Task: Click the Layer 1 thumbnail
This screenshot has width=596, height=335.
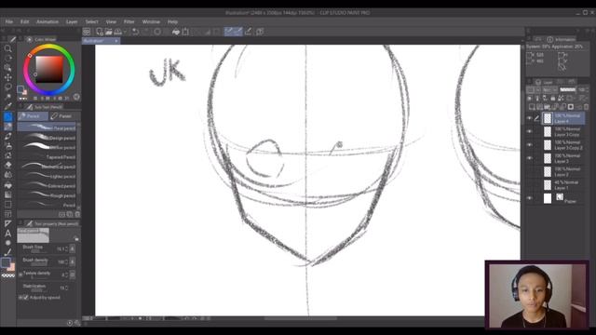Action: tap(548, 185)
